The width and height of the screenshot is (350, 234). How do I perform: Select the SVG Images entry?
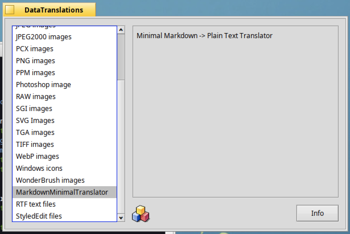click(x=35, y=121)
